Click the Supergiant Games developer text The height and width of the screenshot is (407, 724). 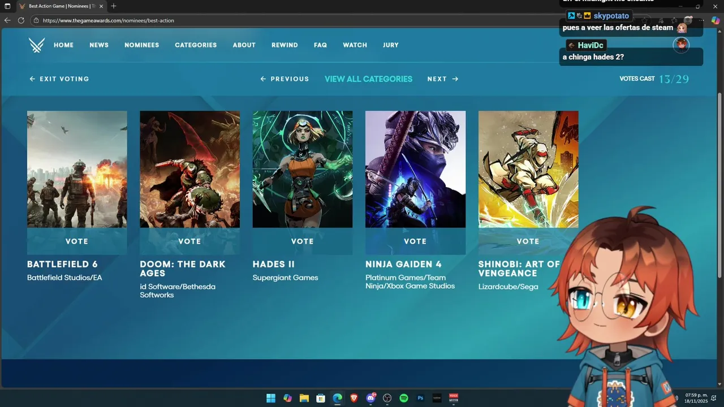[285, 278]
